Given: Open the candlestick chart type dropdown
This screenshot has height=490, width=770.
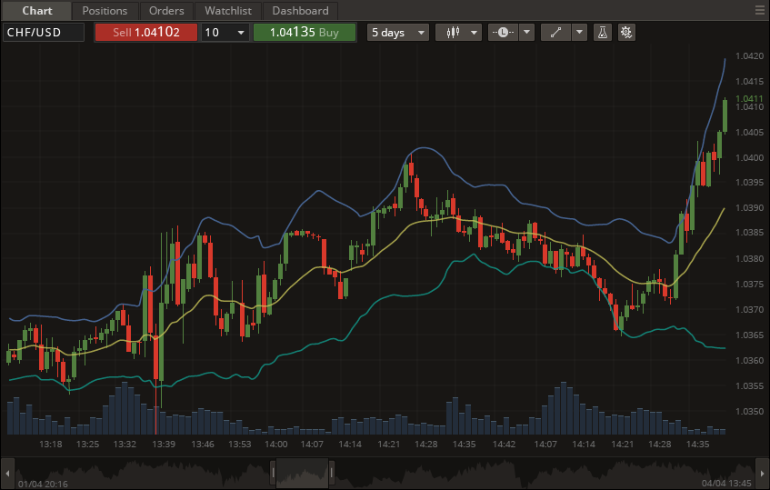Looking at the screenshot, I should click(x=458, y=33).
